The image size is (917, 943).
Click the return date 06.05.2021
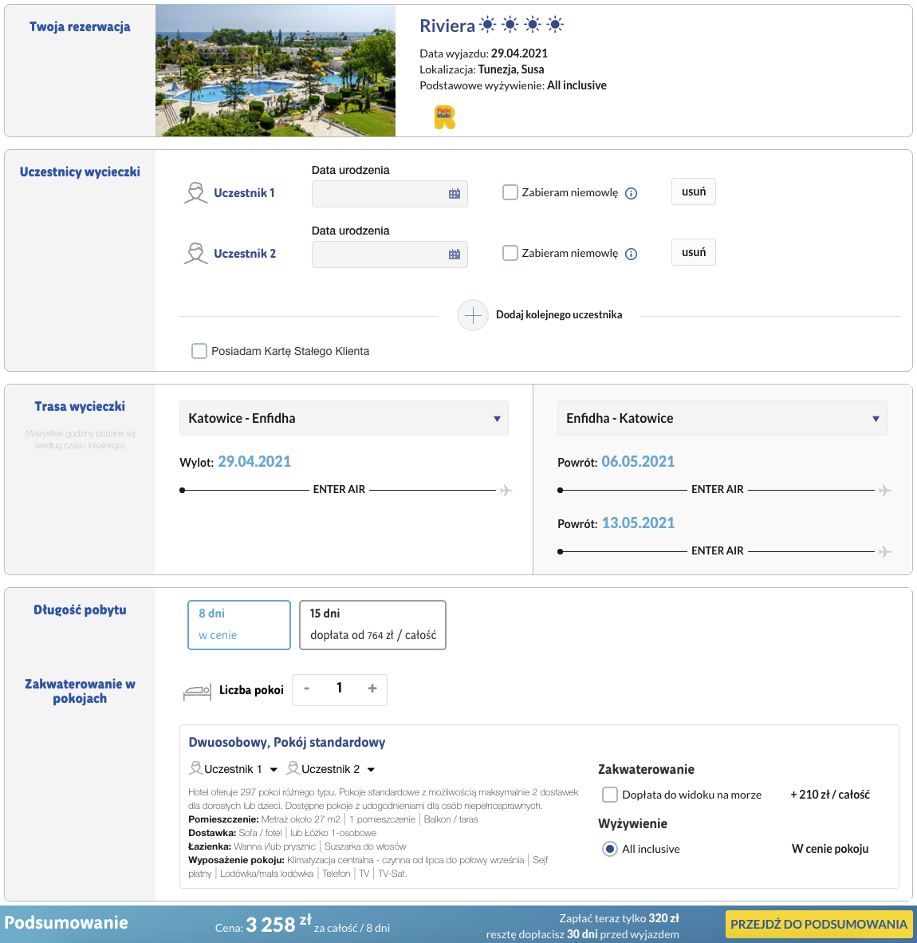[638, 461]
